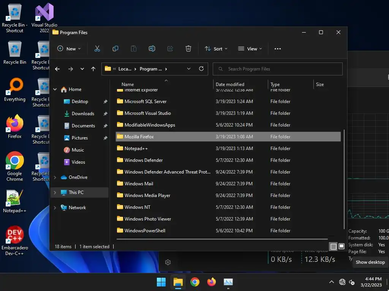Open Desktop in navigation pane
Screen dimensions: 389x291
[79, 102]
